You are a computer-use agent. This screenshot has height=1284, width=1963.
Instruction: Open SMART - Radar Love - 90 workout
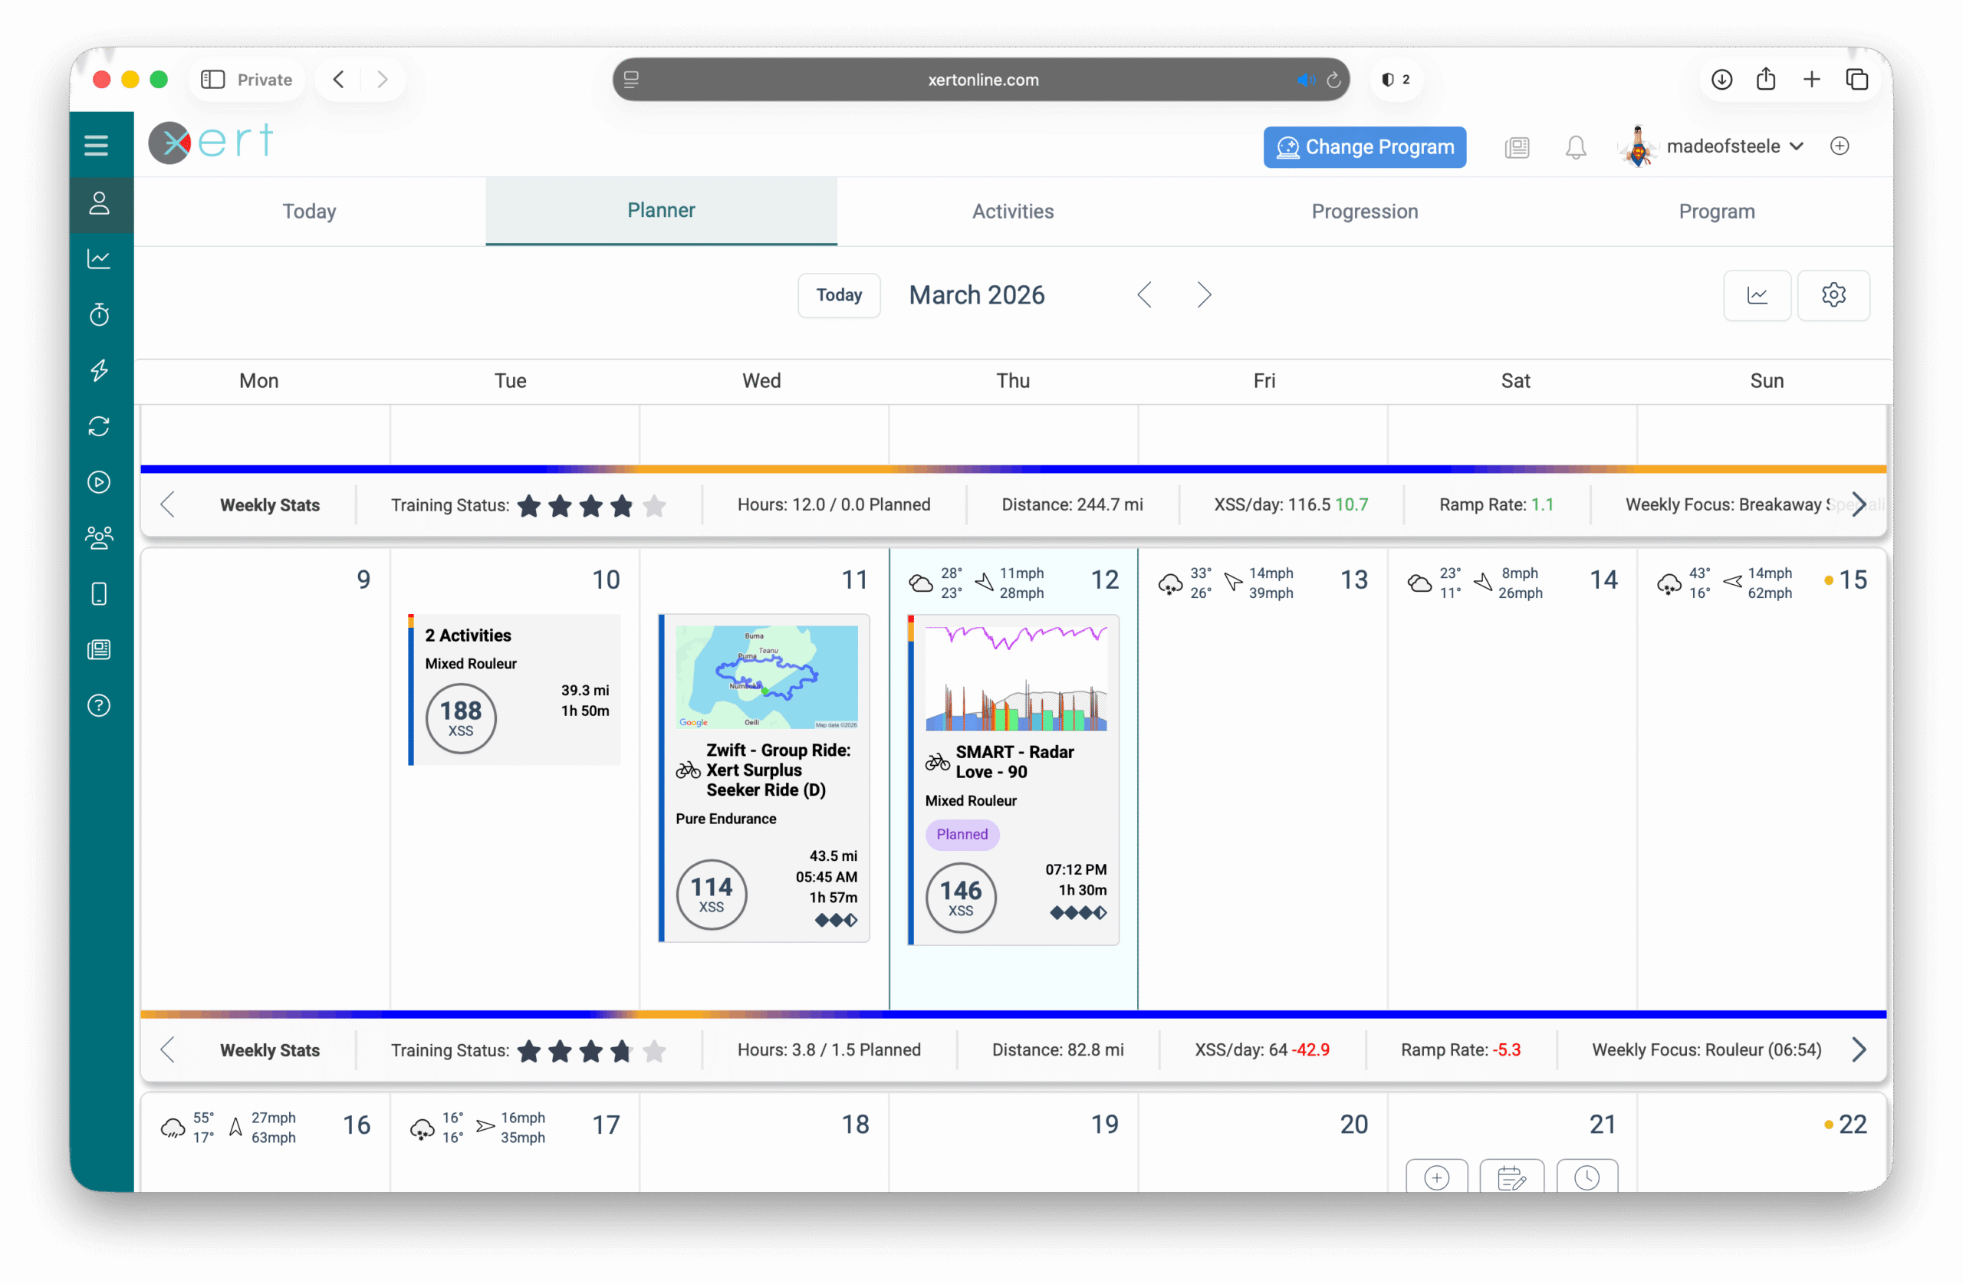coord(1014,780)
